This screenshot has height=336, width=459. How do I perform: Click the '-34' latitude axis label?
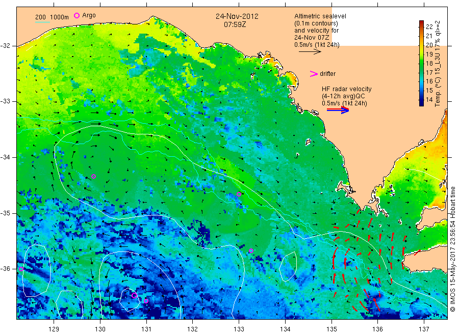point(5,157)
